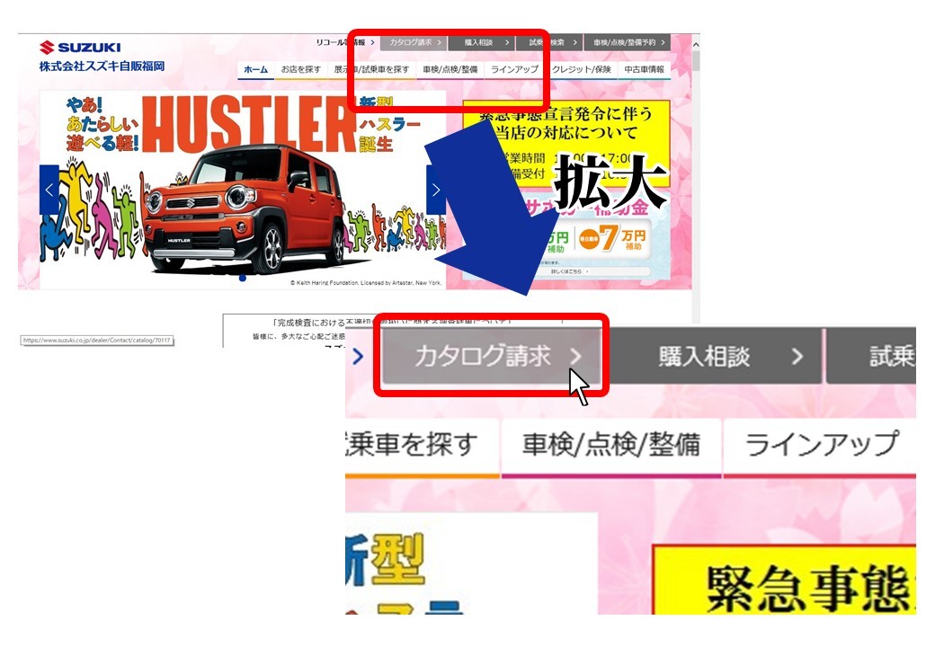Click the orange Hustler car banner image
The image size is (935, 647).
pos(242,190)
